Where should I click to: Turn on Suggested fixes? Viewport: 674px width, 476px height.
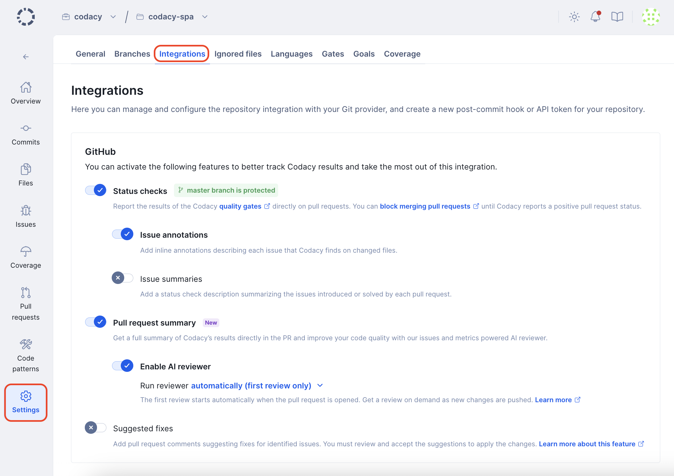pos(95,428)
